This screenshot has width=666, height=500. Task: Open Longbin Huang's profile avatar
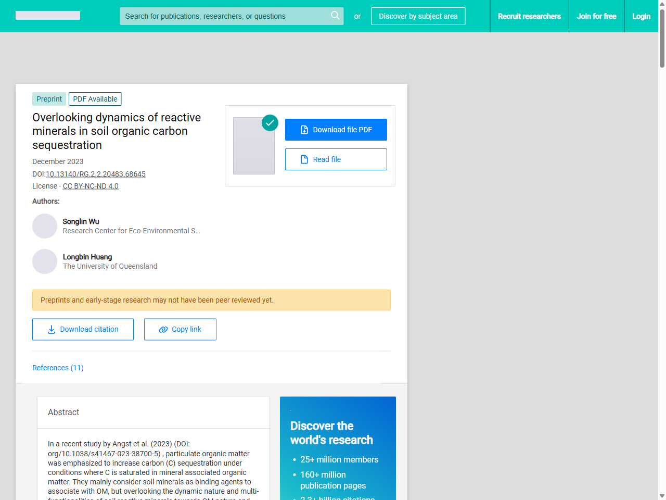[45, 261]
